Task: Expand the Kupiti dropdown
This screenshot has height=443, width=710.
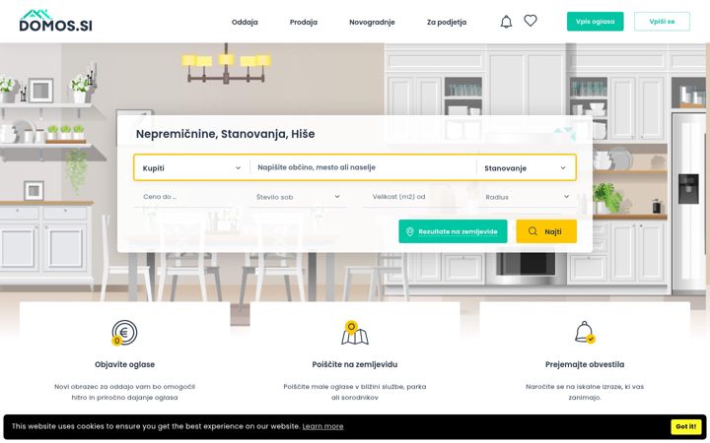Action: 191,167
